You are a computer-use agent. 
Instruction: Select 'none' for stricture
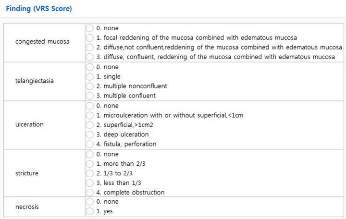[90, 154]
